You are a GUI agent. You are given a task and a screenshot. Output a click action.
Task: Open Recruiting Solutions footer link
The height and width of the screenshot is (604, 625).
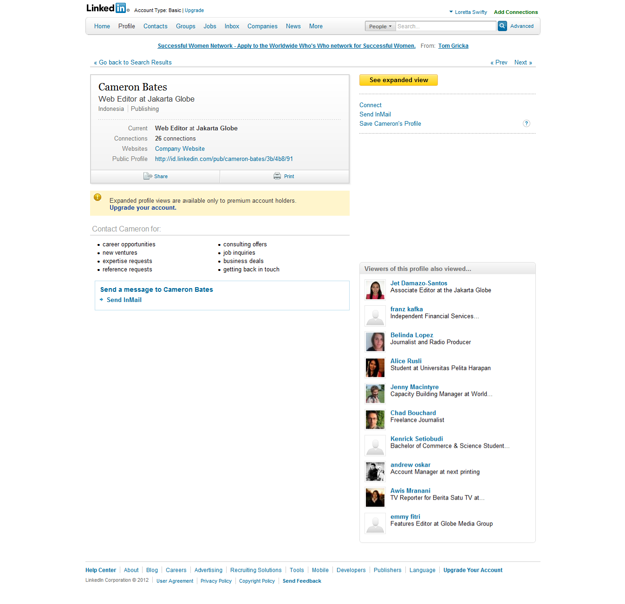[x=256, y=570]
